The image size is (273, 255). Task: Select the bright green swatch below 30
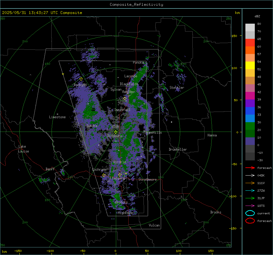point(250,126)
